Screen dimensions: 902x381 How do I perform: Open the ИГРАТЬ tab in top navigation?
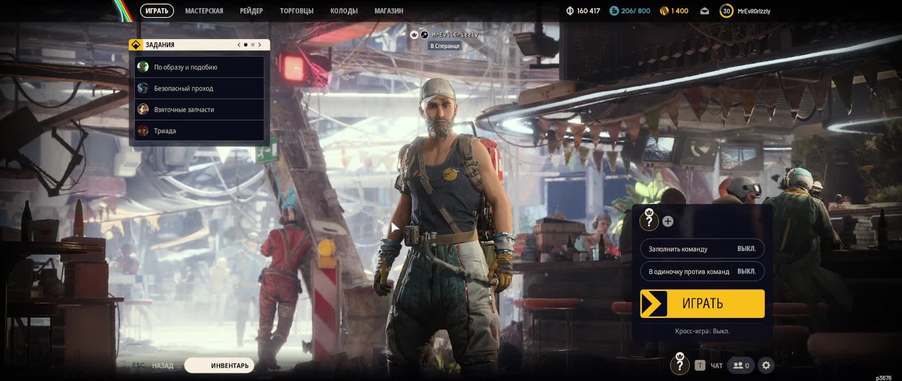157,11
